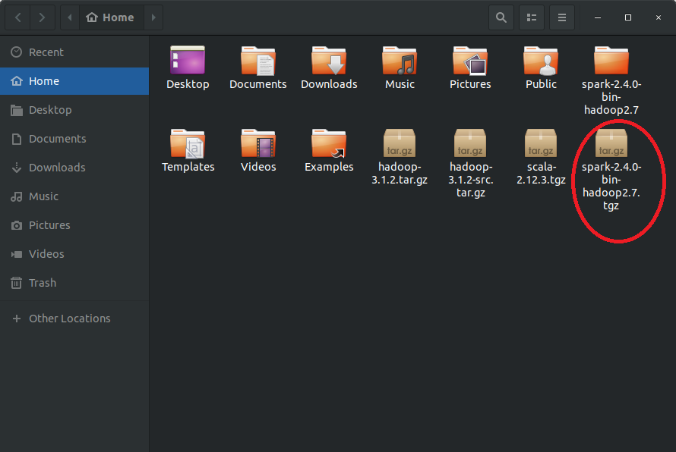Click the file name label scala-2.12.3.tgz
Viewport: 676px width, 452px height.
pos(541,173)
